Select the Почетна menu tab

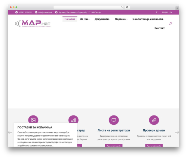tap(70, 19)
